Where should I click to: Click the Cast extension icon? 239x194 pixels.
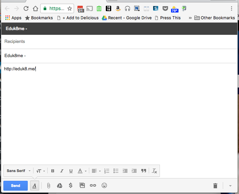[x=90, y=8]
